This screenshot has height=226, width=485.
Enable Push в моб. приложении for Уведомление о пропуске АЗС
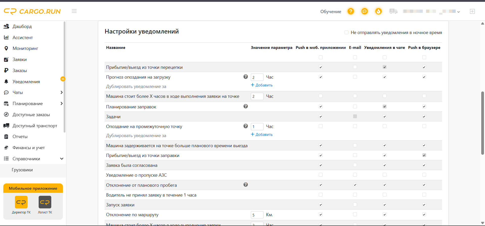click(x=321, y=175)
